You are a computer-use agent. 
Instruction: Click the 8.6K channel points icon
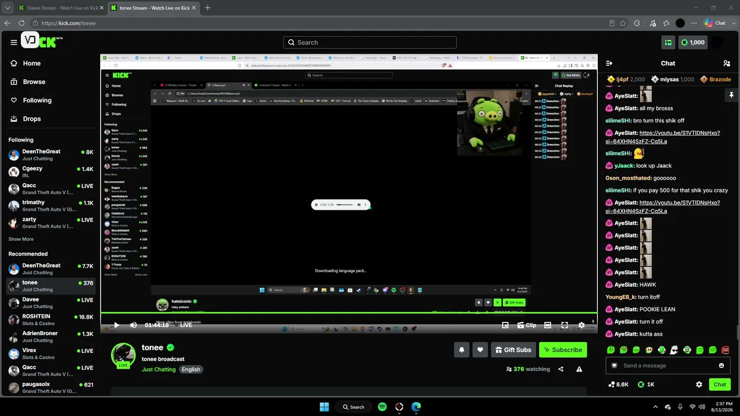[x=619, y=384]
